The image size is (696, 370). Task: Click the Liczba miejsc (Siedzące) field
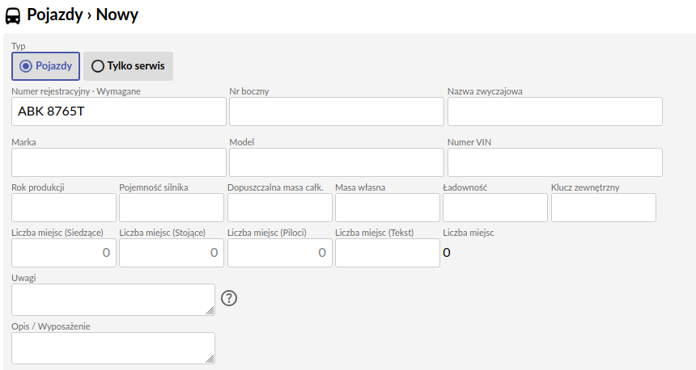coord(64,253)
